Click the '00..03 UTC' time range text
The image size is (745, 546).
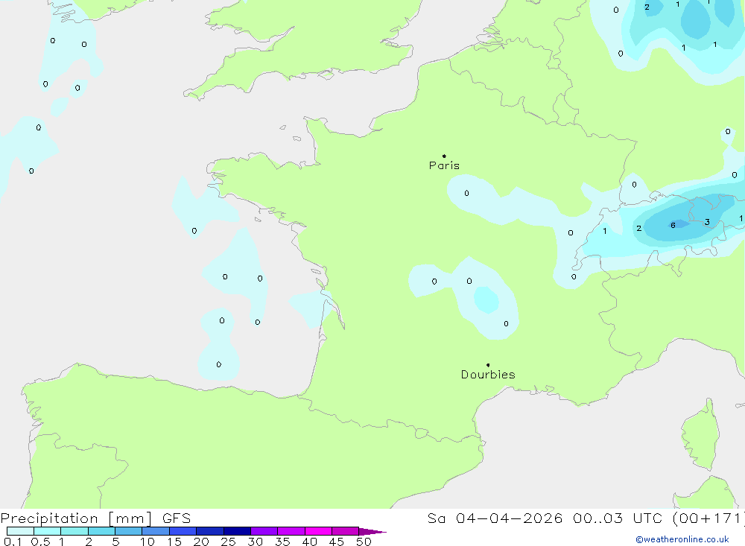[618, 518]
